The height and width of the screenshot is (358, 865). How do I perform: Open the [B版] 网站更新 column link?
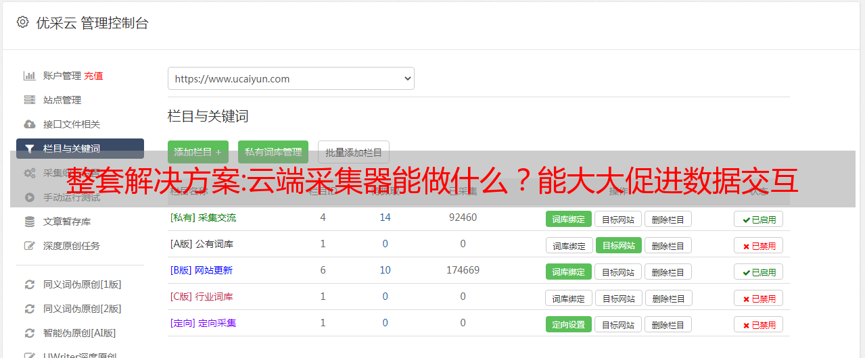click(202, 270)
